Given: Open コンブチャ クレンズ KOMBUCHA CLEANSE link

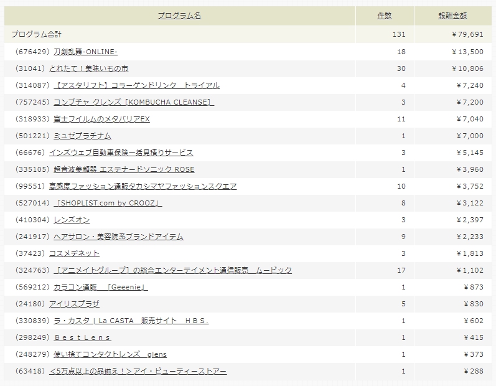Looking at the screenshot, I should click(x=134, y=102).
